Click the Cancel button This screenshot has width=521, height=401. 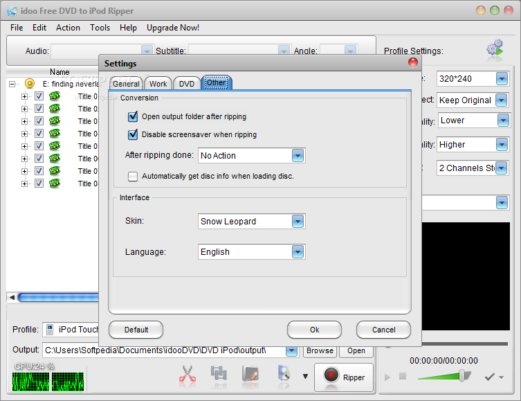384,330
